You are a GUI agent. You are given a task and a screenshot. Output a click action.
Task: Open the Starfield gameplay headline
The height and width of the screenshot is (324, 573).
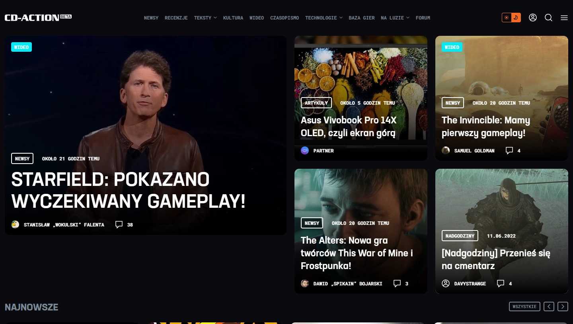coord(129,191)
